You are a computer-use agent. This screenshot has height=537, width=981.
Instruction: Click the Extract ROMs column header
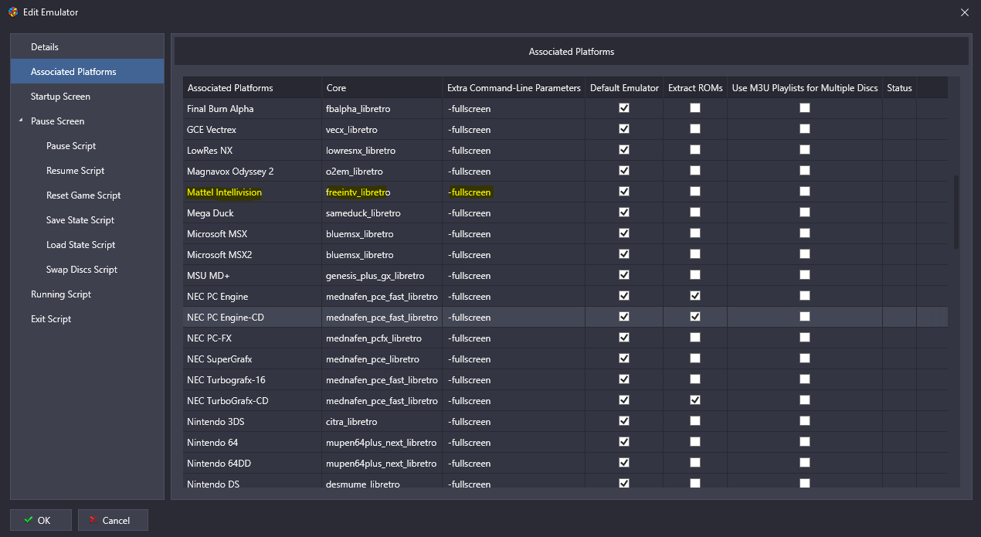tap(695, 87)
